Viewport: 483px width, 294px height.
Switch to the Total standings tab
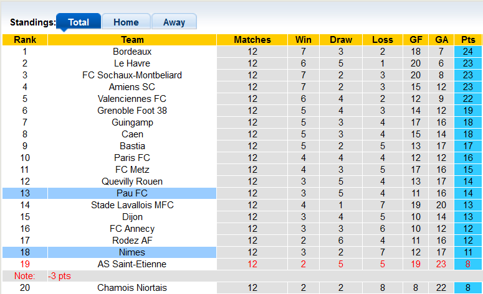[x=79, y=22]
